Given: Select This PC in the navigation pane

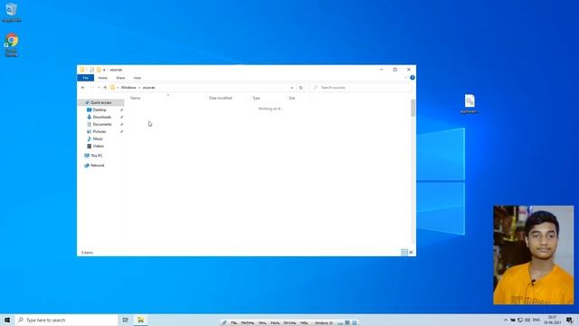Looking at the screenshot, I should point(97,156).
